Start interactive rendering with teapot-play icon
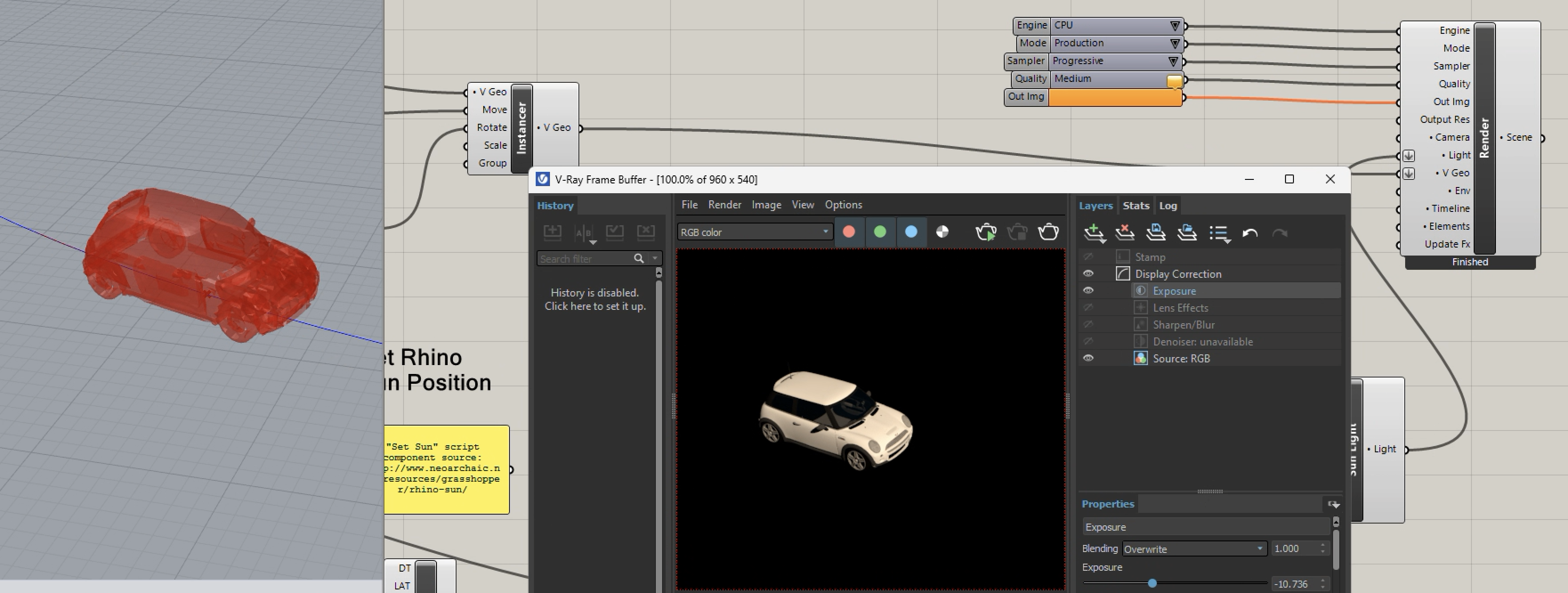This screenshot has width=1568, height=593. [x=986, y=232]
